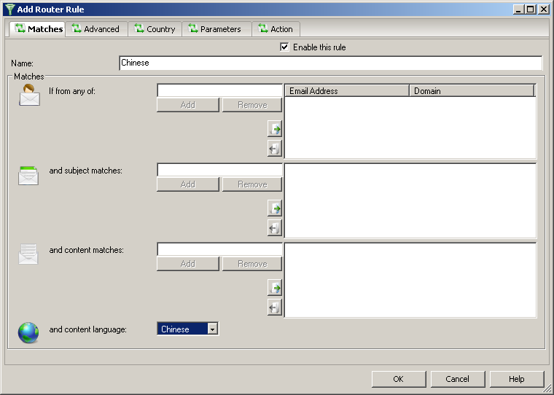Click the export icon for content matches
The image size is (554, 395).
pos(275,308)
